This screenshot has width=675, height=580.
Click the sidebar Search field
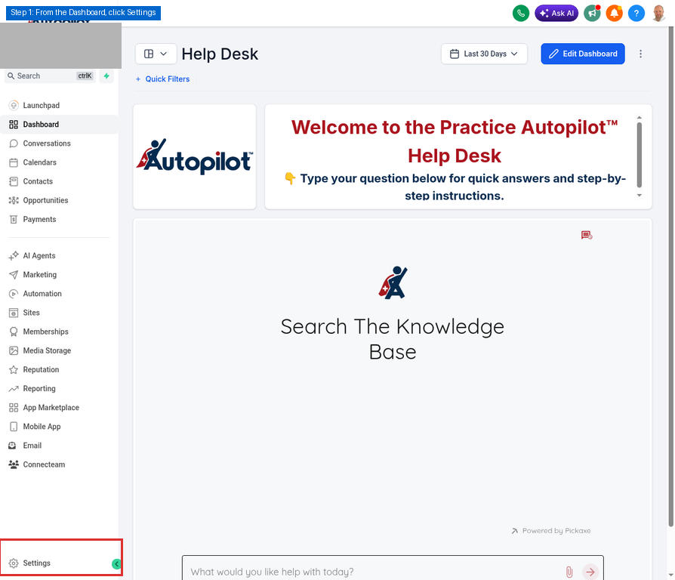coord(50,76)
